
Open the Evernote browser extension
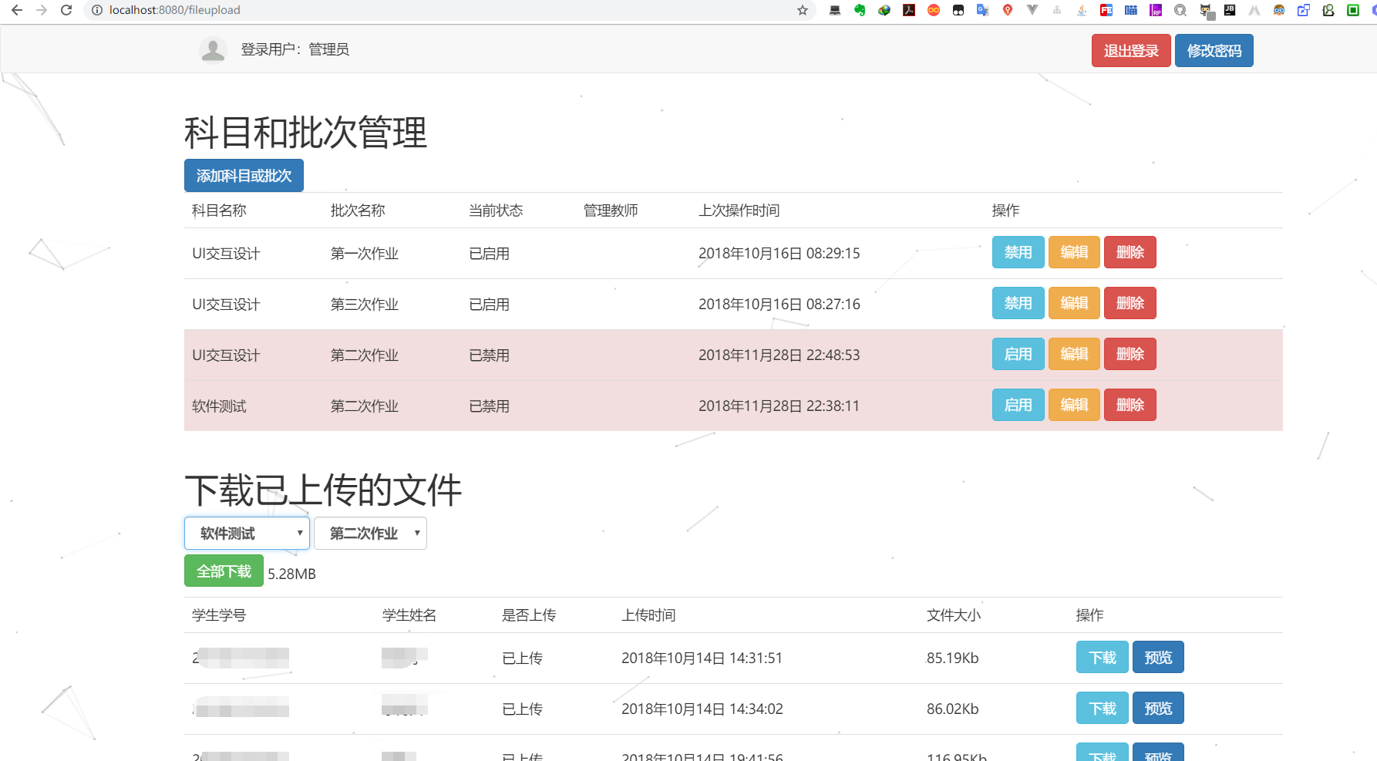860,10
